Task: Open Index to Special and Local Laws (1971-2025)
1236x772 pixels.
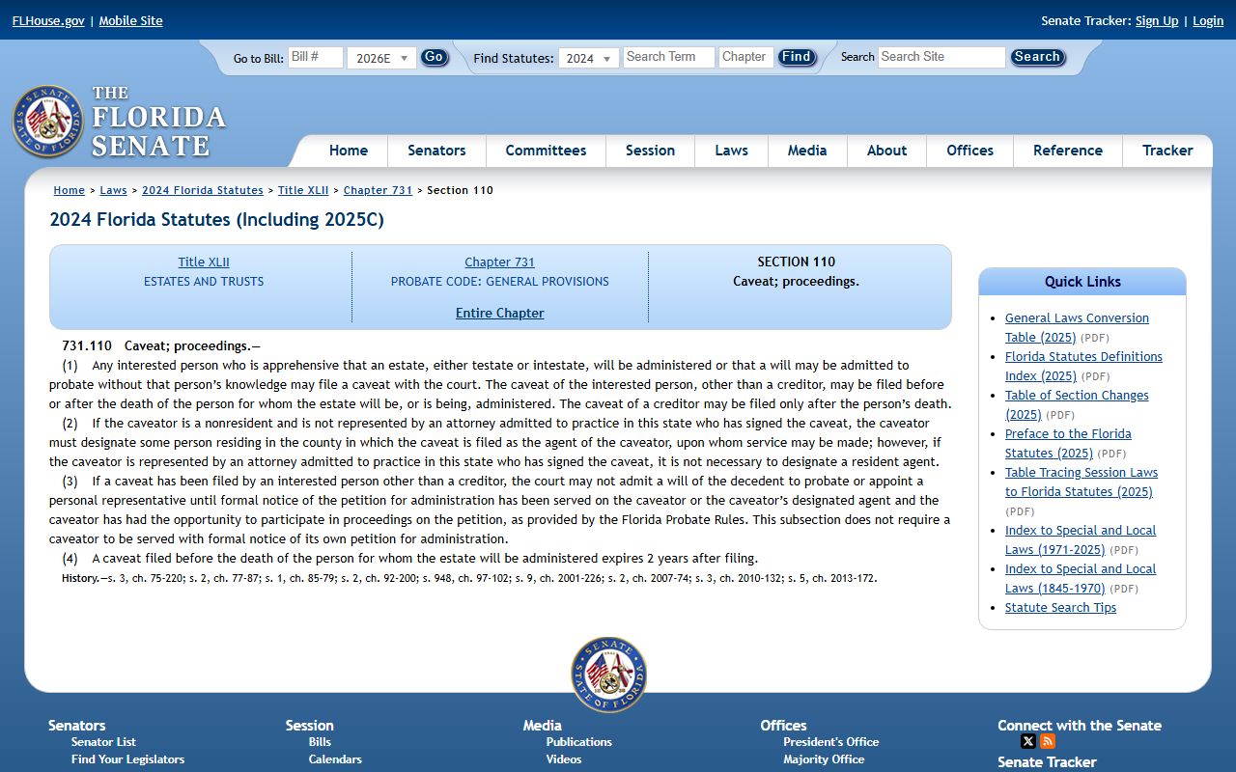Action: coord(1081,539)
